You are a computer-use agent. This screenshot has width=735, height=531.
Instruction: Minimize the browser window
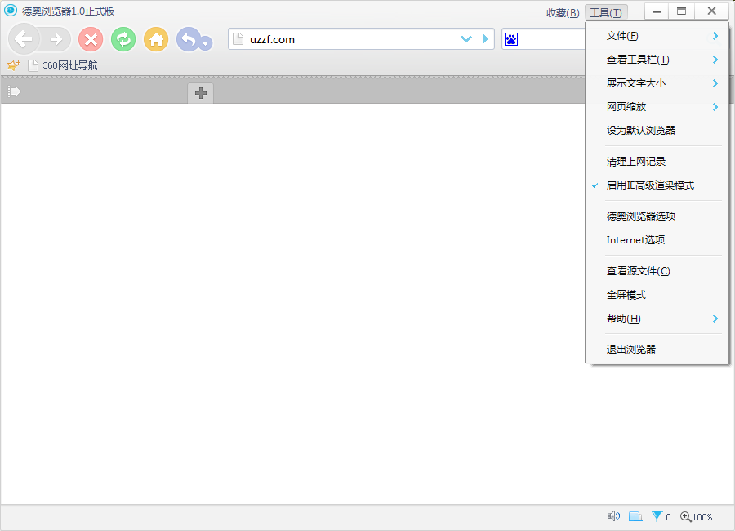(657, 11)
